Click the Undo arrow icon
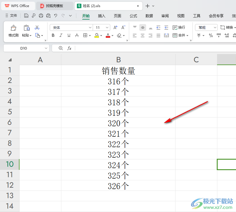236x212 pixels. (x=56, y=16)
